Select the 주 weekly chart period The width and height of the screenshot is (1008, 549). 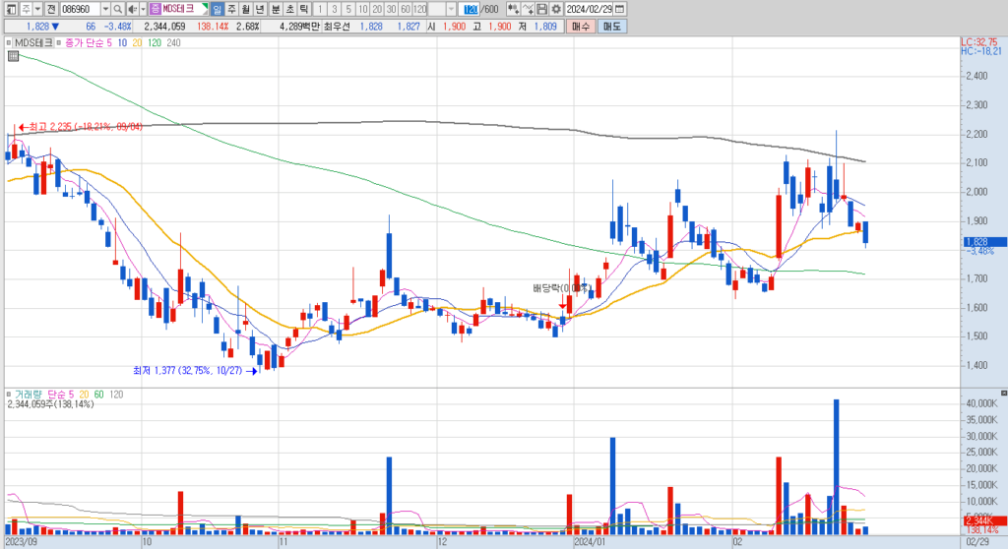tap(231, 9)
